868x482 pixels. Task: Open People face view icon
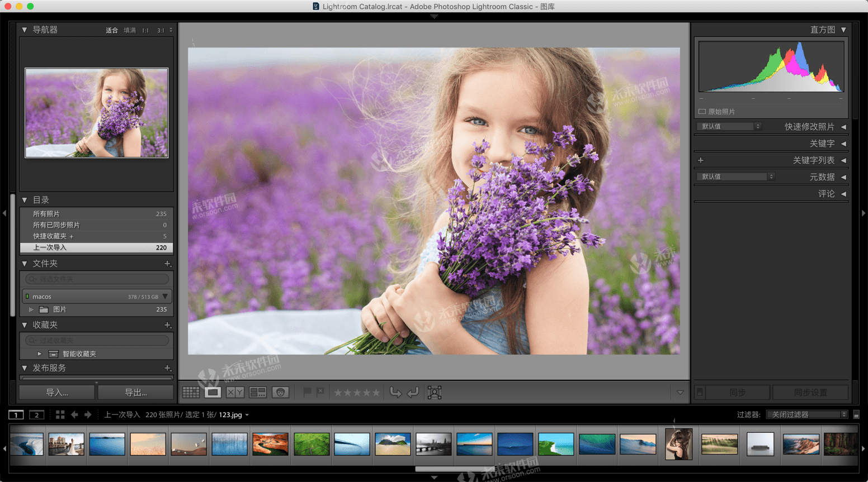point(280,393)
